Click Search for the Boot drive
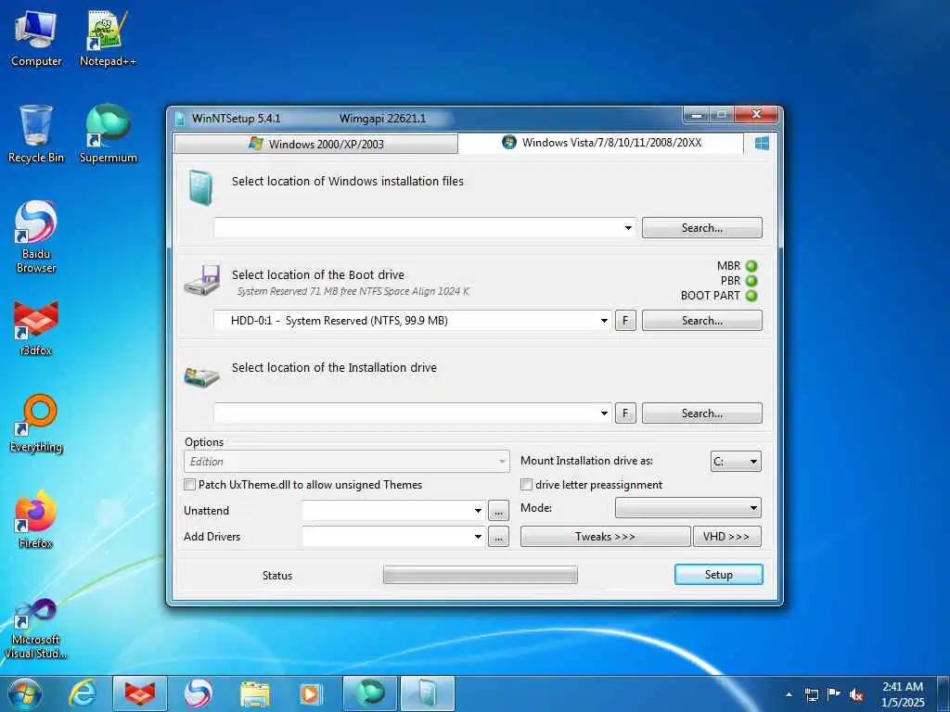Viewport: 950px width, 712px height. pos(701,320)
